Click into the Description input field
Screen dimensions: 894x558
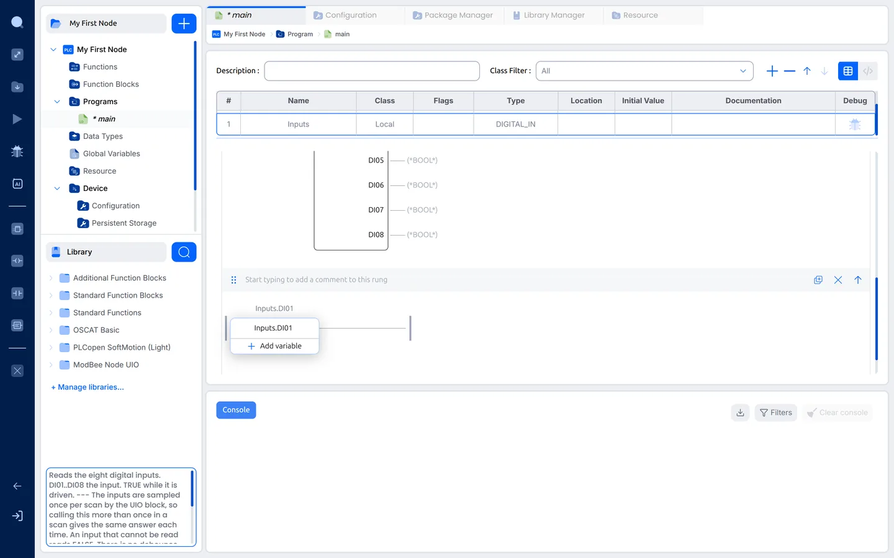(372, 71)
